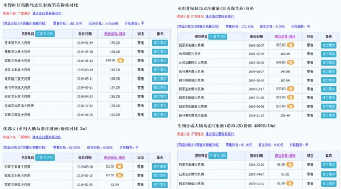This screenshot has width=341, height=189.
Task: Toggle 只看可订购 filter in 长秀霖笔芯 table
Action: pos(218,37)
